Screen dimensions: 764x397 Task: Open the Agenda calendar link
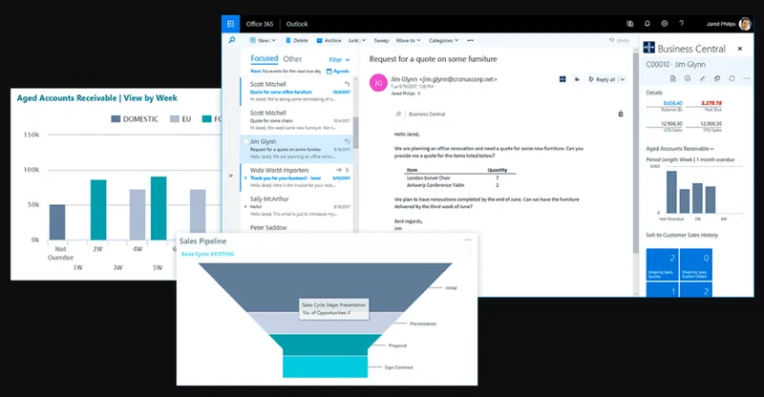(x=338, y=72)
